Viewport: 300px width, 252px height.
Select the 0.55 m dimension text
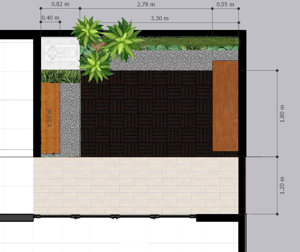[x=225, y=4]
